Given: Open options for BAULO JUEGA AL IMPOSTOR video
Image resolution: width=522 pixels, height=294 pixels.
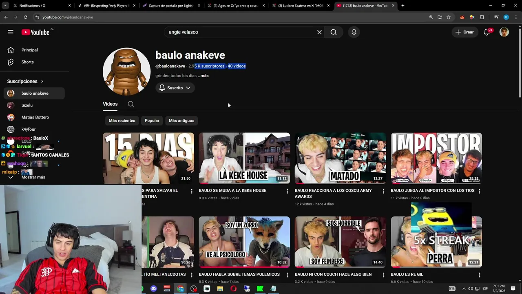Looking at the screenshot, I should tap(480, 191).
